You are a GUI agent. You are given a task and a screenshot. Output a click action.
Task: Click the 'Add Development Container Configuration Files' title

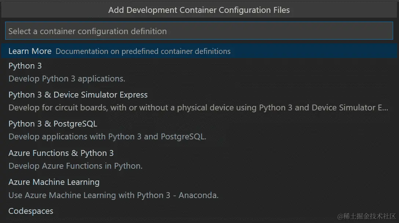tap(199, 10)
